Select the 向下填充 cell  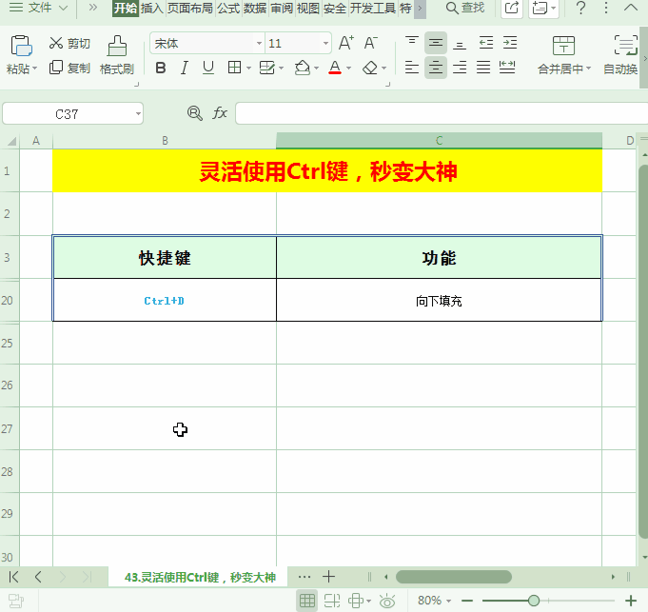439,301
